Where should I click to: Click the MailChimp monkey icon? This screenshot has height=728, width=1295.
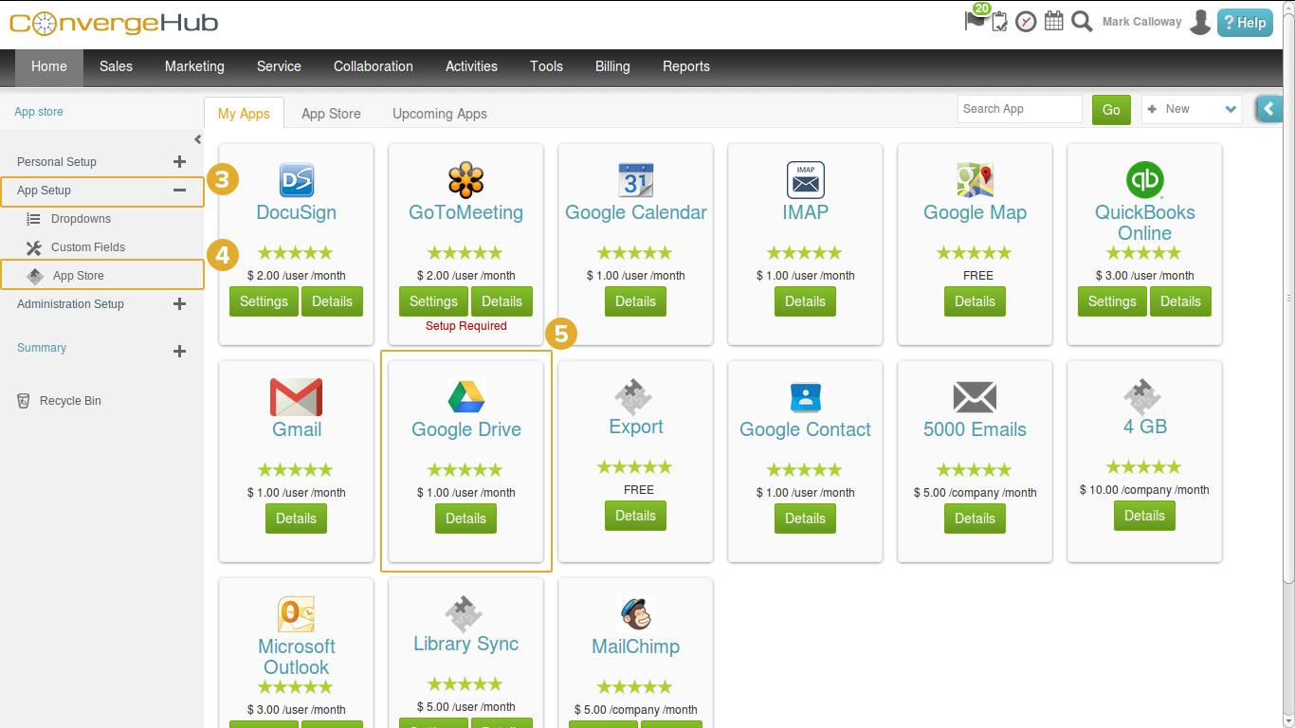(x=636, y=614)
